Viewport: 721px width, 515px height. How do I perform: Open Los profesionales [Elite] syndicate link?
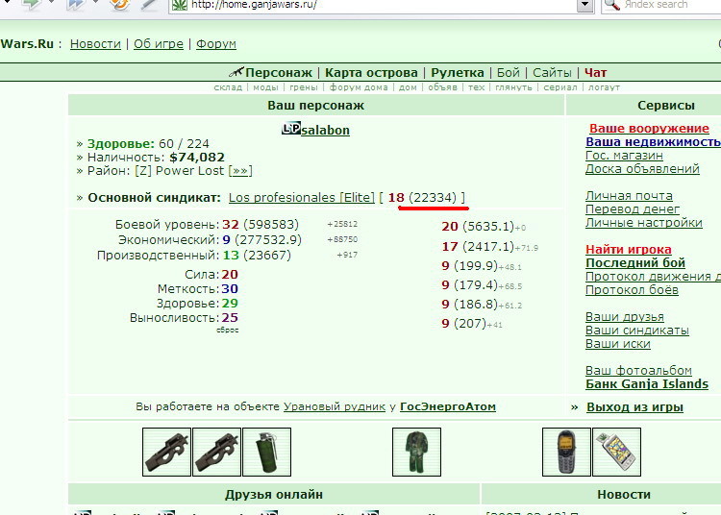pyautogui.click(x=302, y=198)
